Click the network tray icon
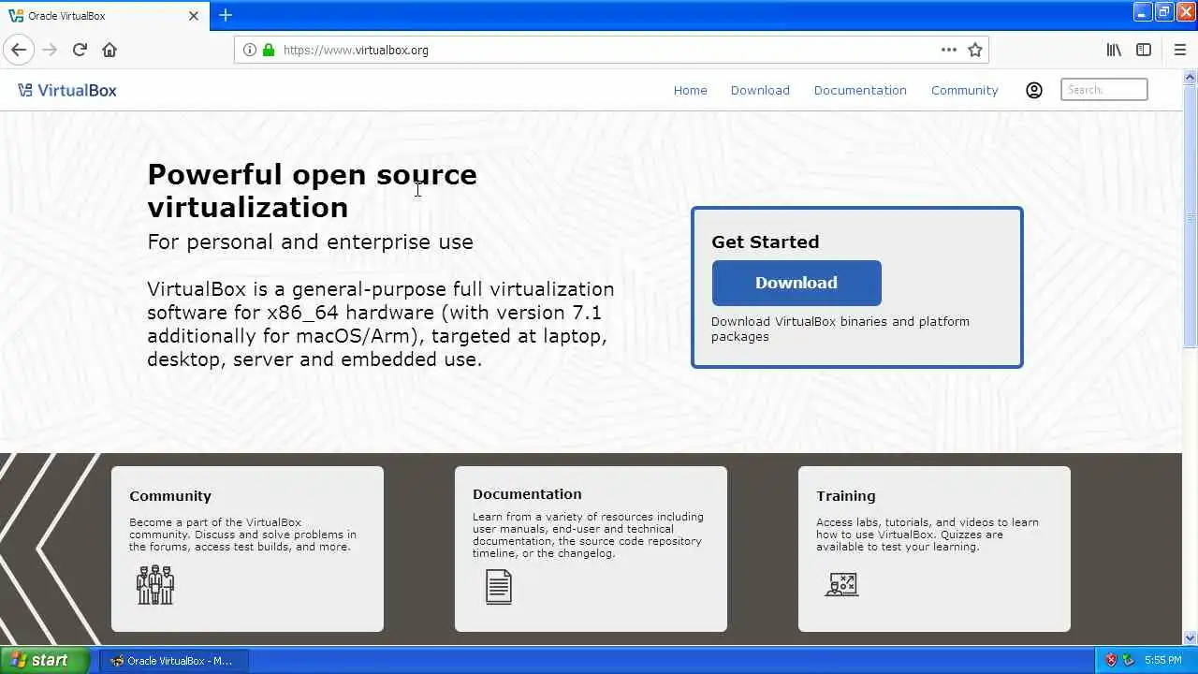The height and width of the screenshot is (674, 1198). [x=1129, y=660]
